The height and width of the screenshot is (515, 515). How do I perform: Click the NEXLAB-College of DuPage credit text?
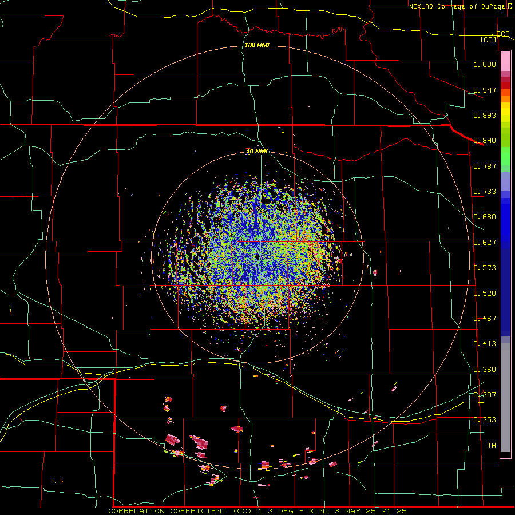(x=457, y=6)
